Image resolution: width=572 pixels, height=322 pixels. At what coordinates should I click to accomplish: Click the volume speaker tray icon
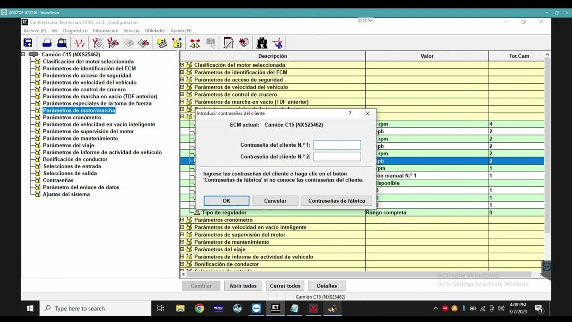pos(501,308)
